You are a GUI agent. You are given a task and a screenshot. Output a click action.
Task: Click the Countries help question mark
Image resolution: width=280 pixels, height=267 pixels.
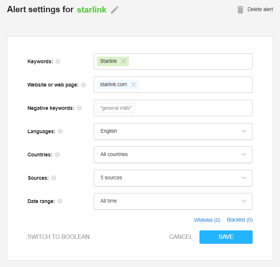[57, 155]
